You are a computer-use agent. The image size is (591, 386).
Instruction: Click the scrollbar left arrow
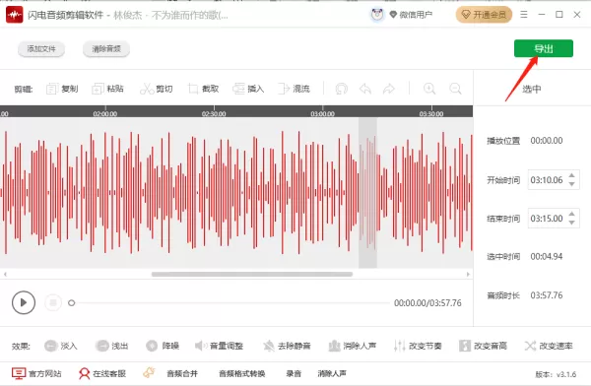coord(5,275)
